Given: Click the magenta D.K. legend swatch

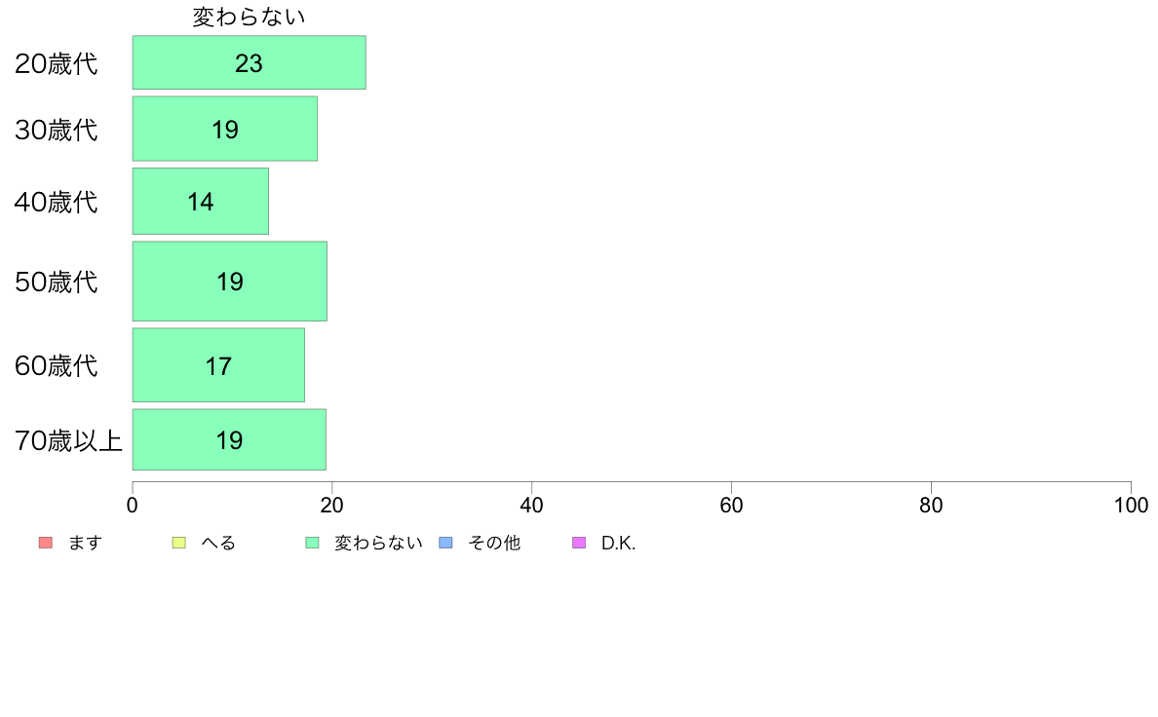Looking at the screenshot, I should tap(579, 543).
